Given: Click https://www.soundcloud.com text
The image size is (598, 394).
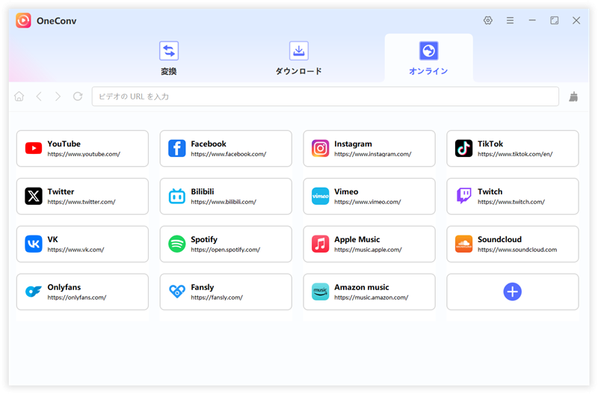Looking at the screenshot, I should click(x=517, y=250).
